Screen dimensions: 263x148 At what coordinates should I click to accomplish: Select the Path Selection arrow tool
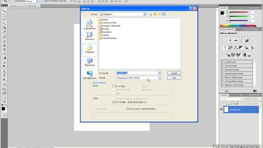point(5,80)
